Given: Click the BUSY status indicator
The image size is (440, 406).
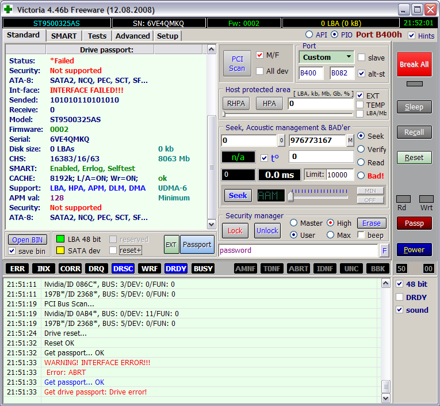Looking at the screenshot, I should [203, 268].
